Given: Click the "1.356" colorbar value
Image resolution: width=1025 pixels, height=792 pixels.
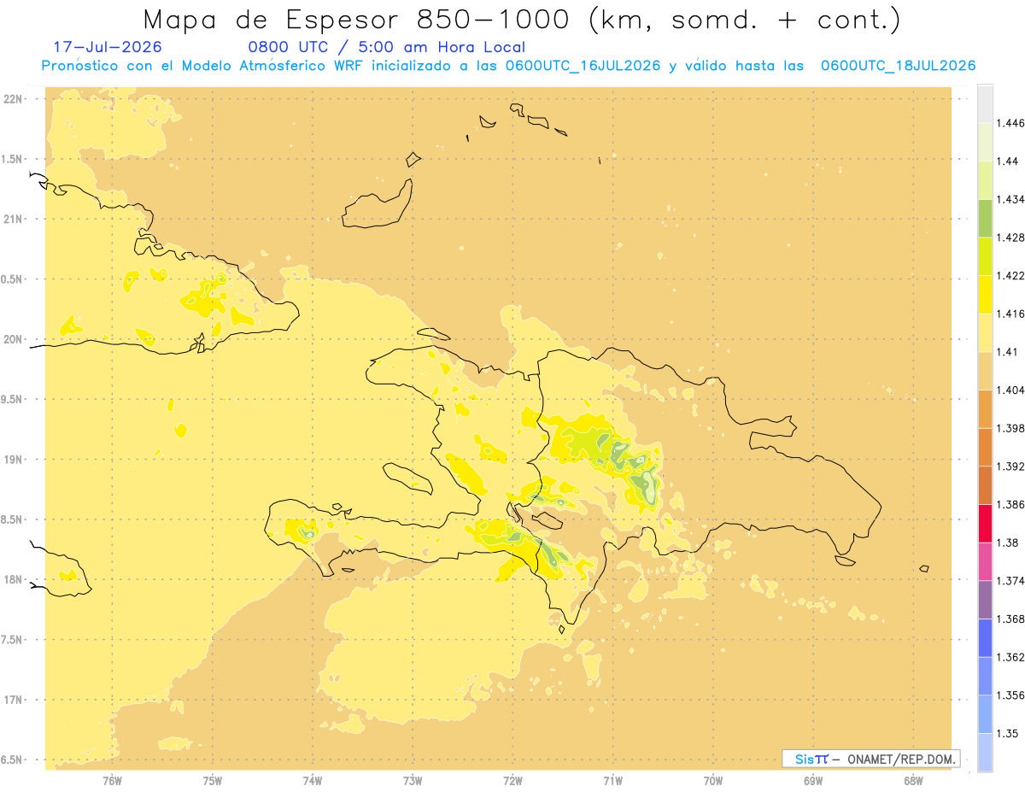Looking at the screenshot, I should (x=1010, y=695).
